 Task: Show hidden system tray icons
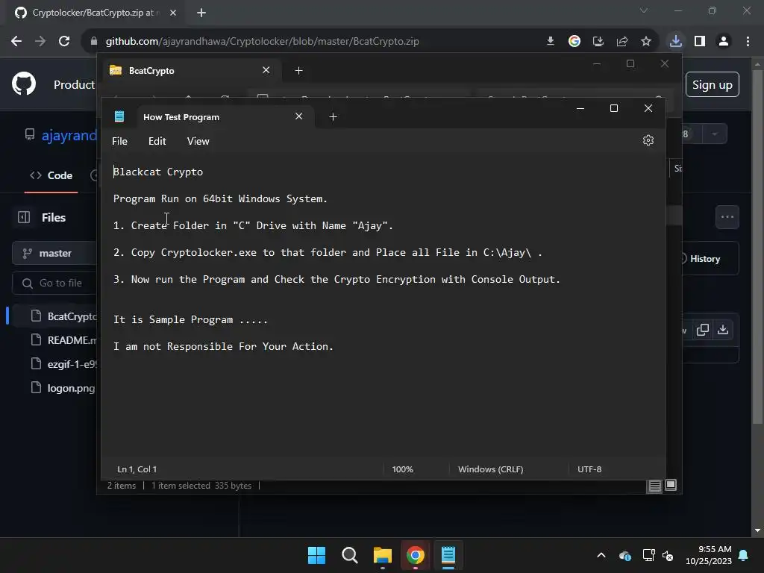tap(601, 555)
